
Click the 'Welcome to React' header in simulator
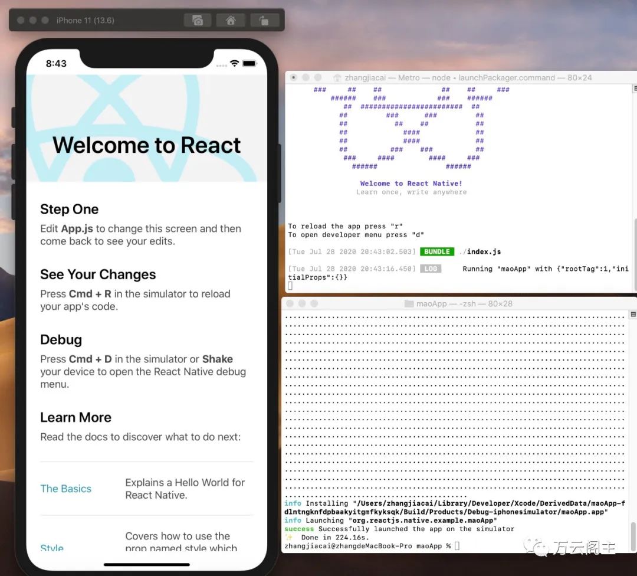click(x=147, y=145)
